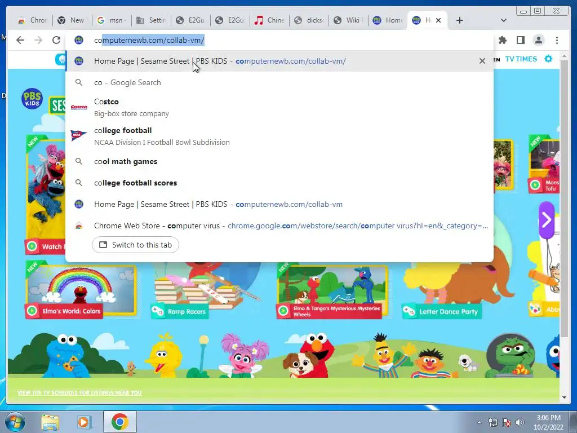This screenshot has height=433, width=577.
Task: Switch to the Settings tab
Action: point(150,20)
